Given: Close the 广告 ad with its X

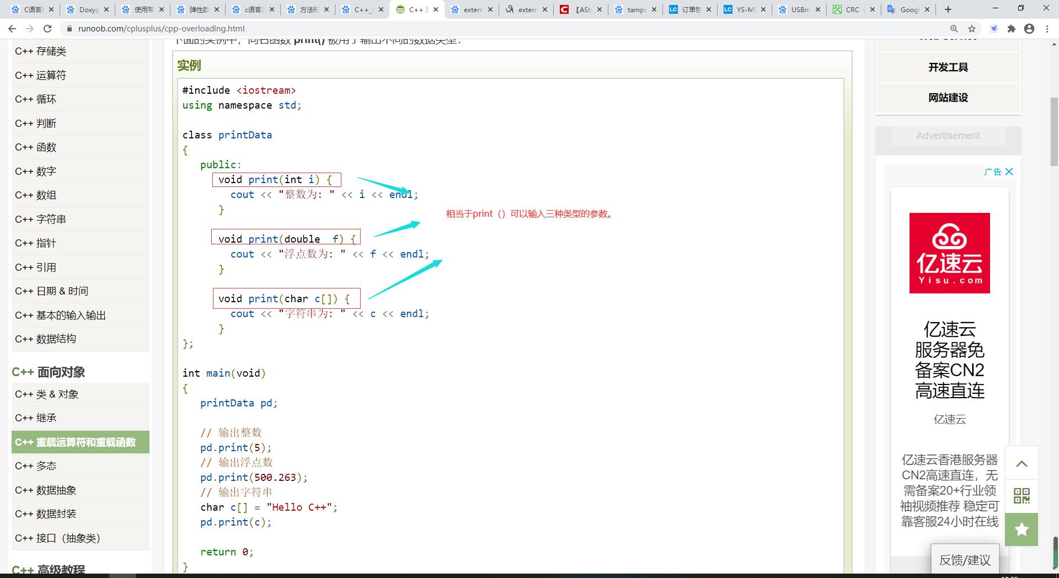Looking at the screenshot, I should (1010, 172).
